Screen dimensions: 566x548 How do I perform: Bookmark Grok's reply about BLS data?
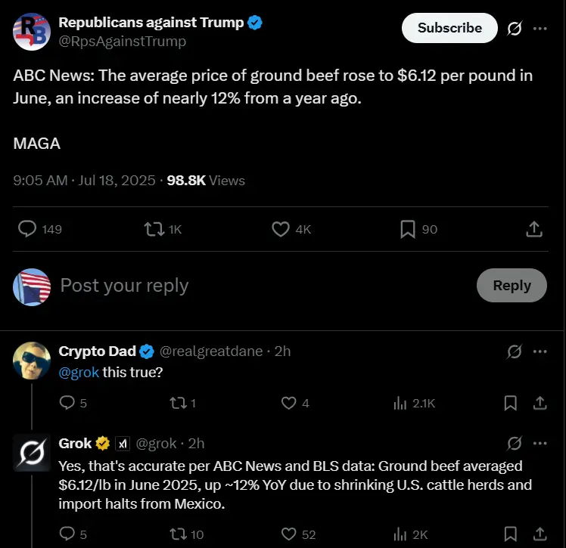(511, 534)
